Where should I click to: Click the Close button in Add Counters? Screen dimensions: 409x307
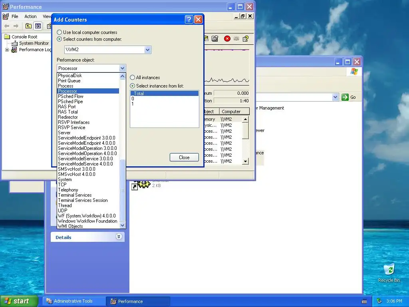click(x=184, y=157)
